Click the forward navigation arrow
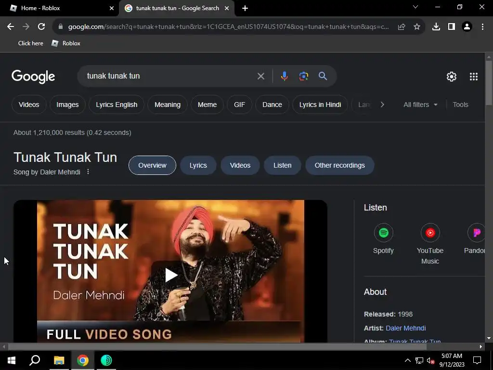Screen dimensions: 493x370 pyautogui.click(x=26, y=27)
